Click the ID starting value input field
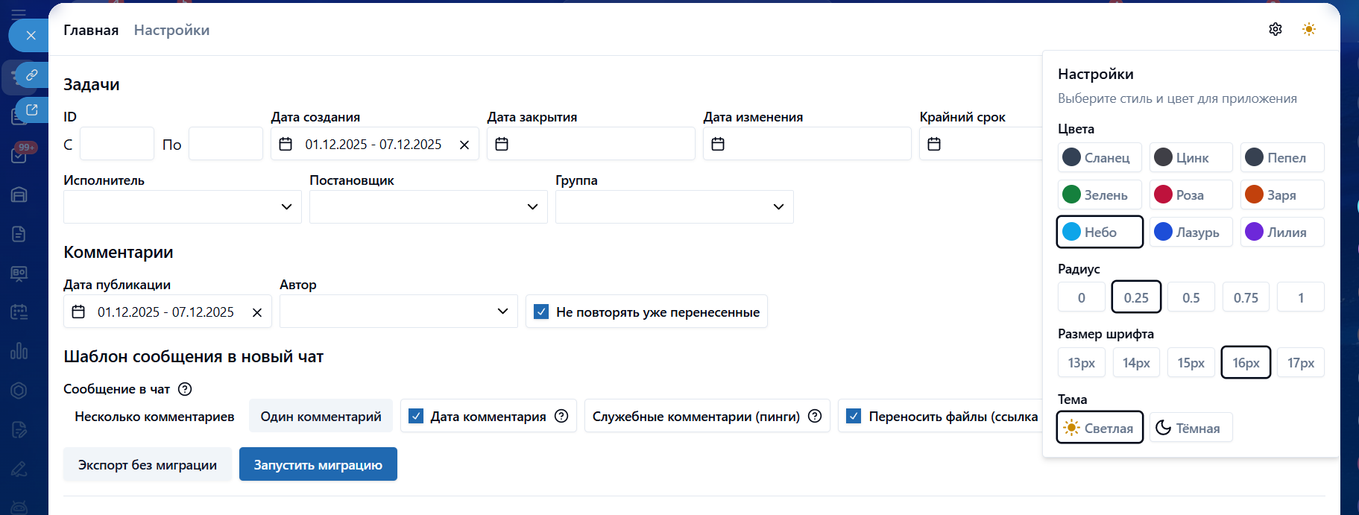 (x=117, y=144)
